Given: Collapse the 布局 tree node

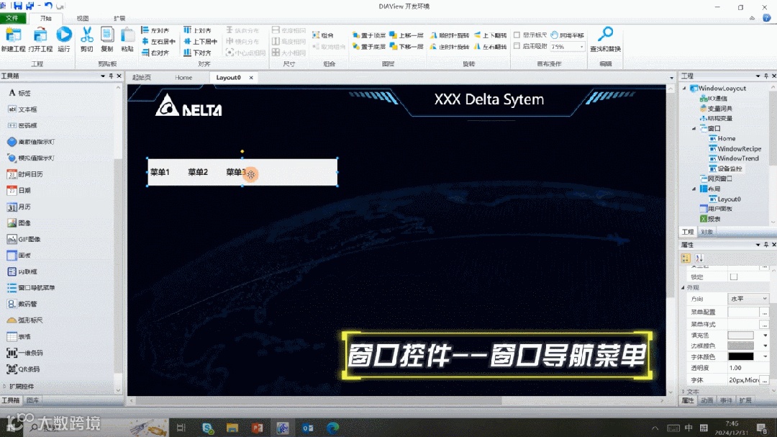Looking at the screenshot, I should [694, 189].
